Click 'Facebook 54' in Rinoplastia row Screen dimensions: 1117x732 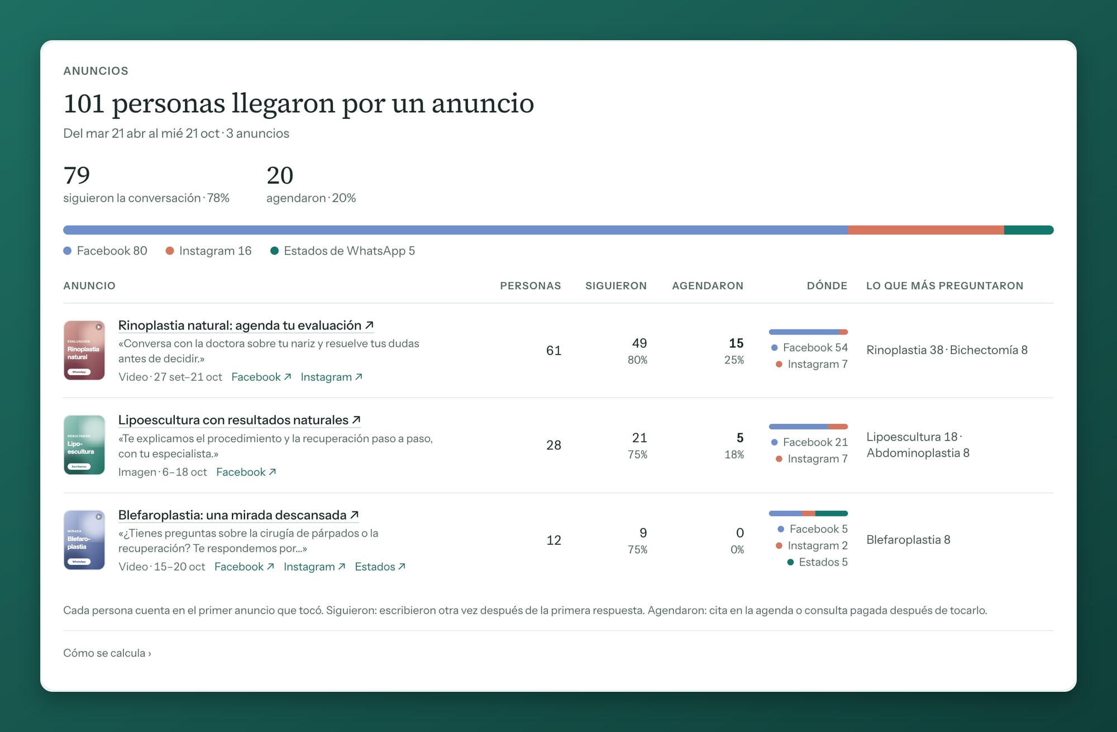[x=809, y=348]
